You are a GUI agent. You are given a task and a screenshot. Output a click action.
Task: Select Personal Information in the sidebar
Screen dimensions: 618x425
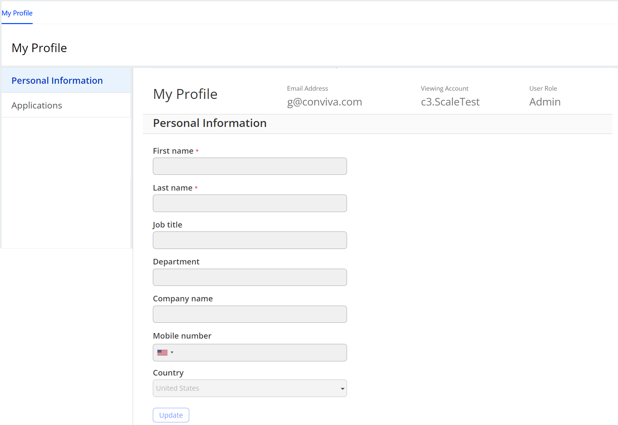click(x=57, y=80)
